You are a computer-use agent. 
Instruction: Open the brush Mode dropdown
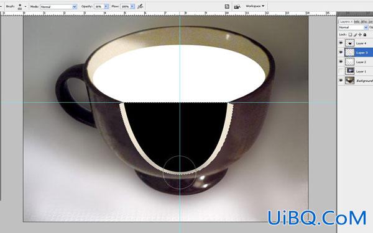tap(58, 7)
